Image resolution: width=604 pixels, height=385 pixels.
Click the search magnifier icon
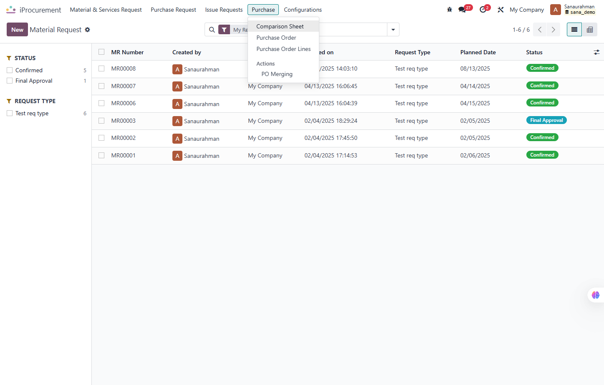click(212, 30)
